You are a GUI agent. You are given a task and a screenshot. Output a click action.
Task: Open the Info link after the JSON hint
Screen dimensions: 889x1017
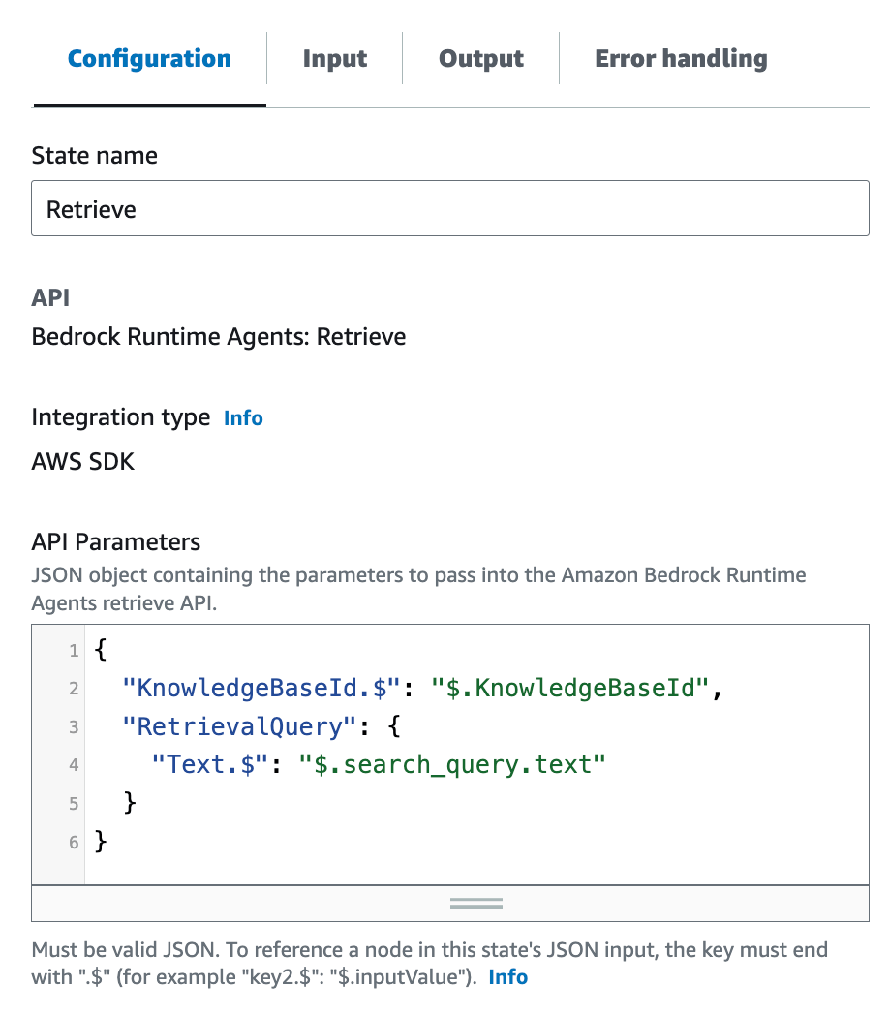coord(507,976)
